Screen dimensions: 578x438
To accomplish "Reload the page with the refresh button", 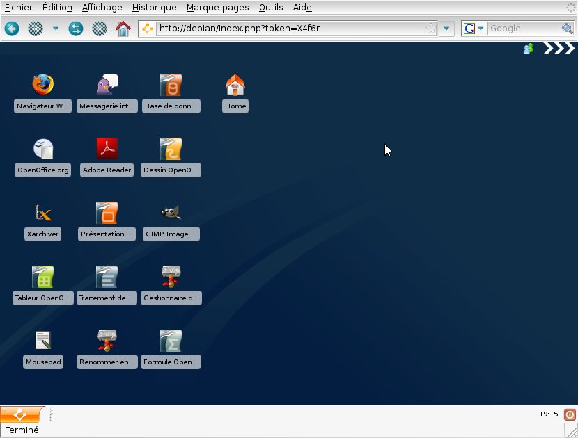I will pos(76,29).
